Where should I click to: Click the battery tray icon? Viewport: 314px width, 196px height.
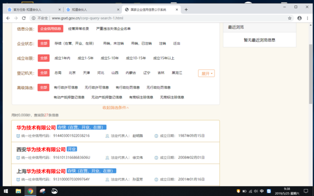tap(244, 191)
